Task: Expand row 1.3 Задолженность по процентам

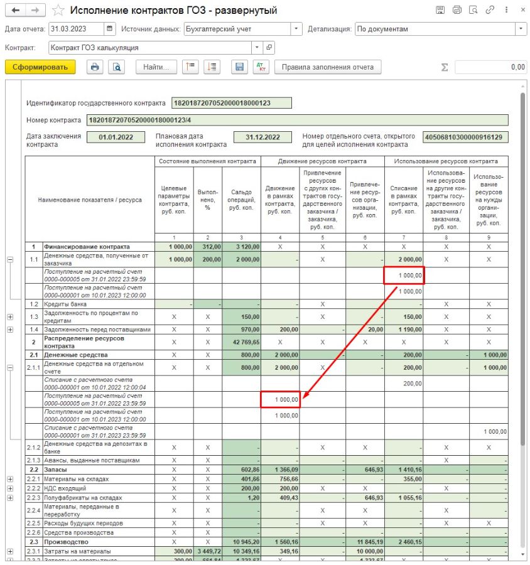Action: [10, 317]
